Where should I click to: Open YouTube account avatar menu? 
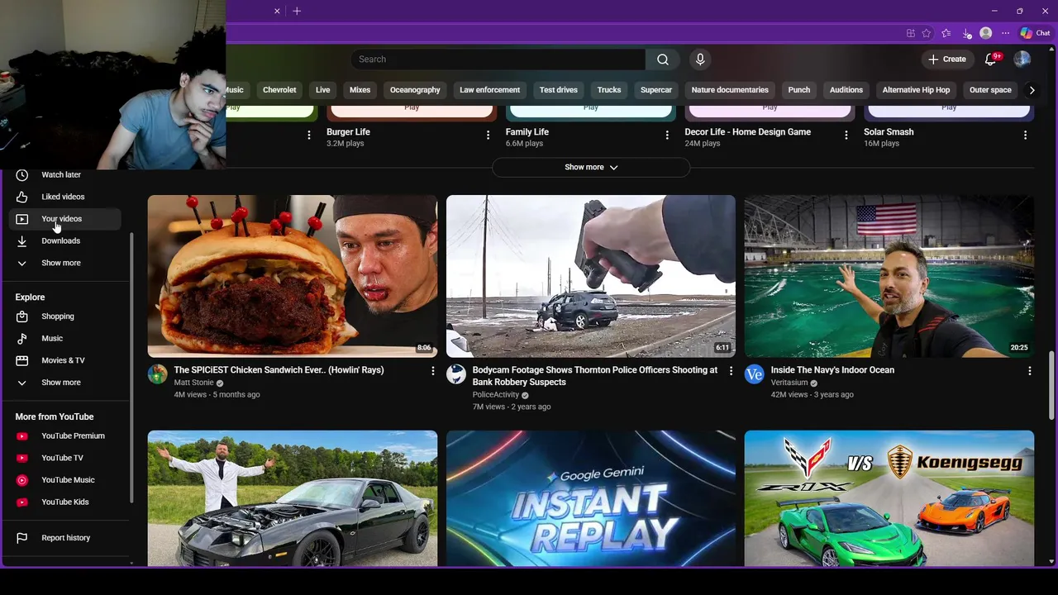(1022, 59)
